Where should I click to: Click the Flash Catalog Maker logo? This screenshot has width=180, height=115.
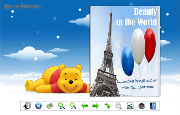(x=23, y=6)
